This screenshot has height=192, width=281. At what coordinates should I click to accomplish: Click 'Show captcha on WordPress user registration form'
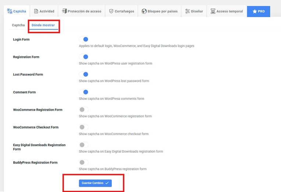click(x=115, y=64)
